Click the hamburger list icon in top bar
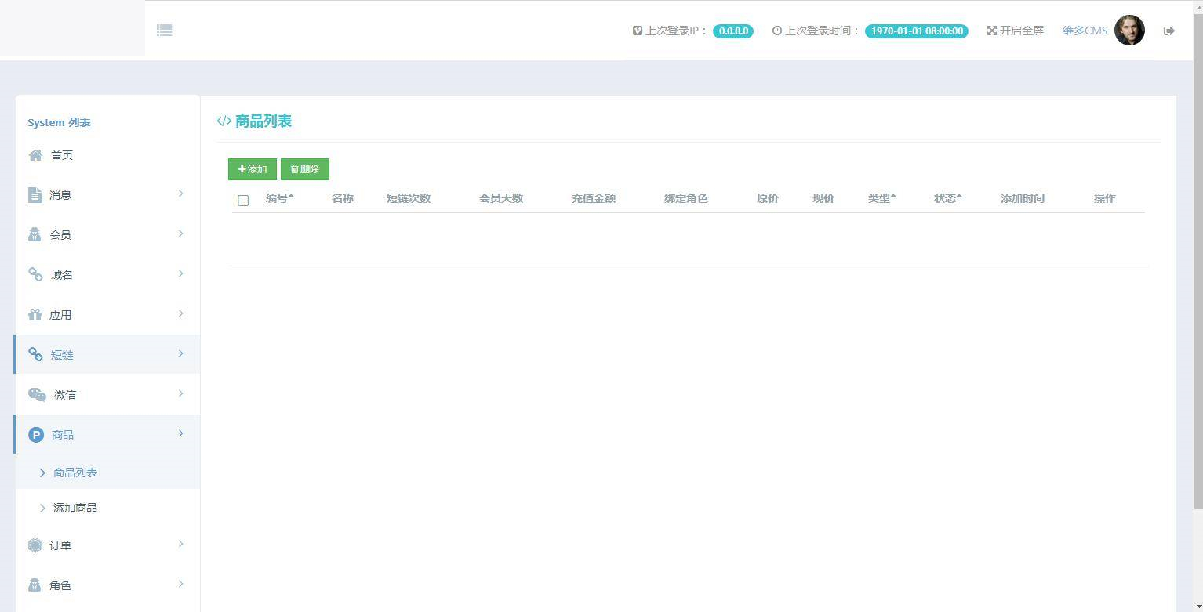 click(x=164, y=30)
